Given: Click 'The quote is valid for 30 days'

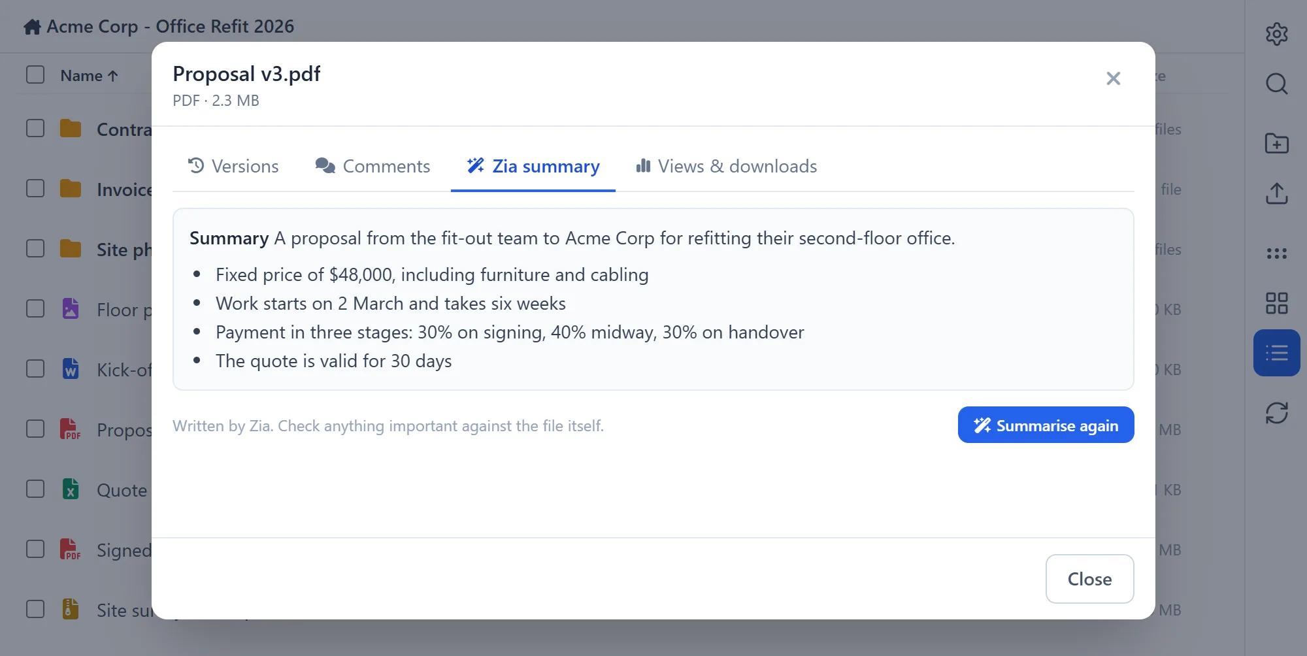Looking at the screenshot, I should (333, 361).
